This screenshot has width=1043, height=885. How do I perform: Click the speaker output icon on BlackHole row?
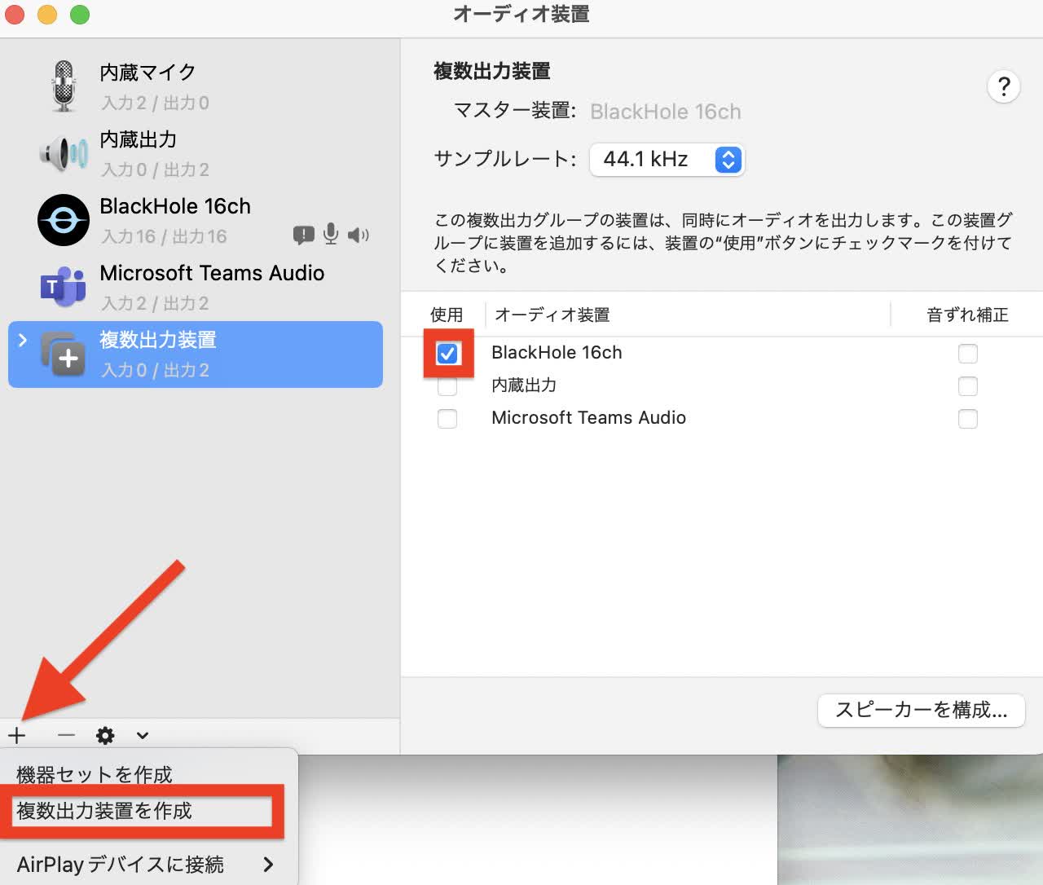pos(358,236)
